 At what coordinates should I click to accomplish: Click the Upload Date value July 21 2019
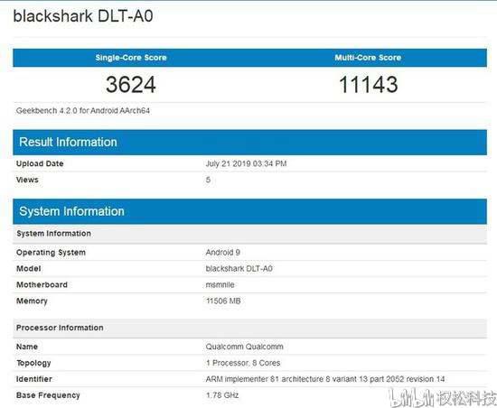tap(246, 163)
